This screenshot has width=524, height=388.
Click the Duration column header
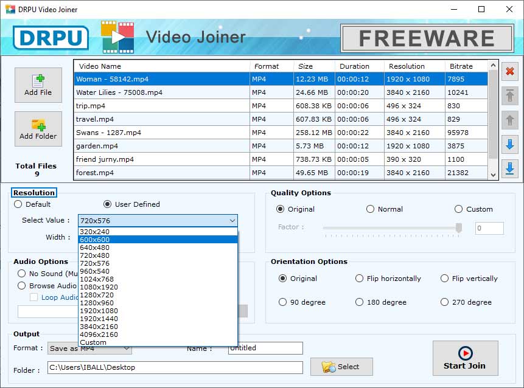[359, 66]
